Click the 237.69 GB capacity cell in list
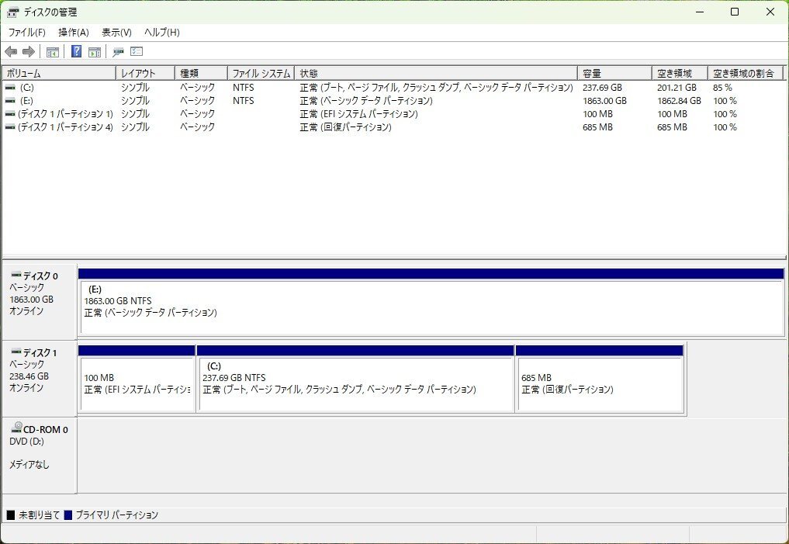Viewport: 789px width, 544px height. tap(602, 88)
